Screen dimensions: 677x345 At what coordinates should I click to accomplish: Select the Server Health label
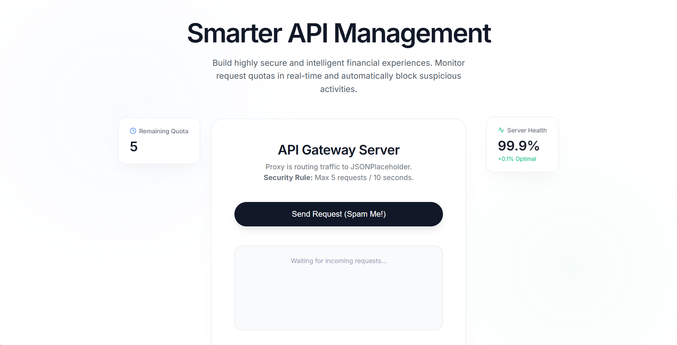tap(527, 130)
